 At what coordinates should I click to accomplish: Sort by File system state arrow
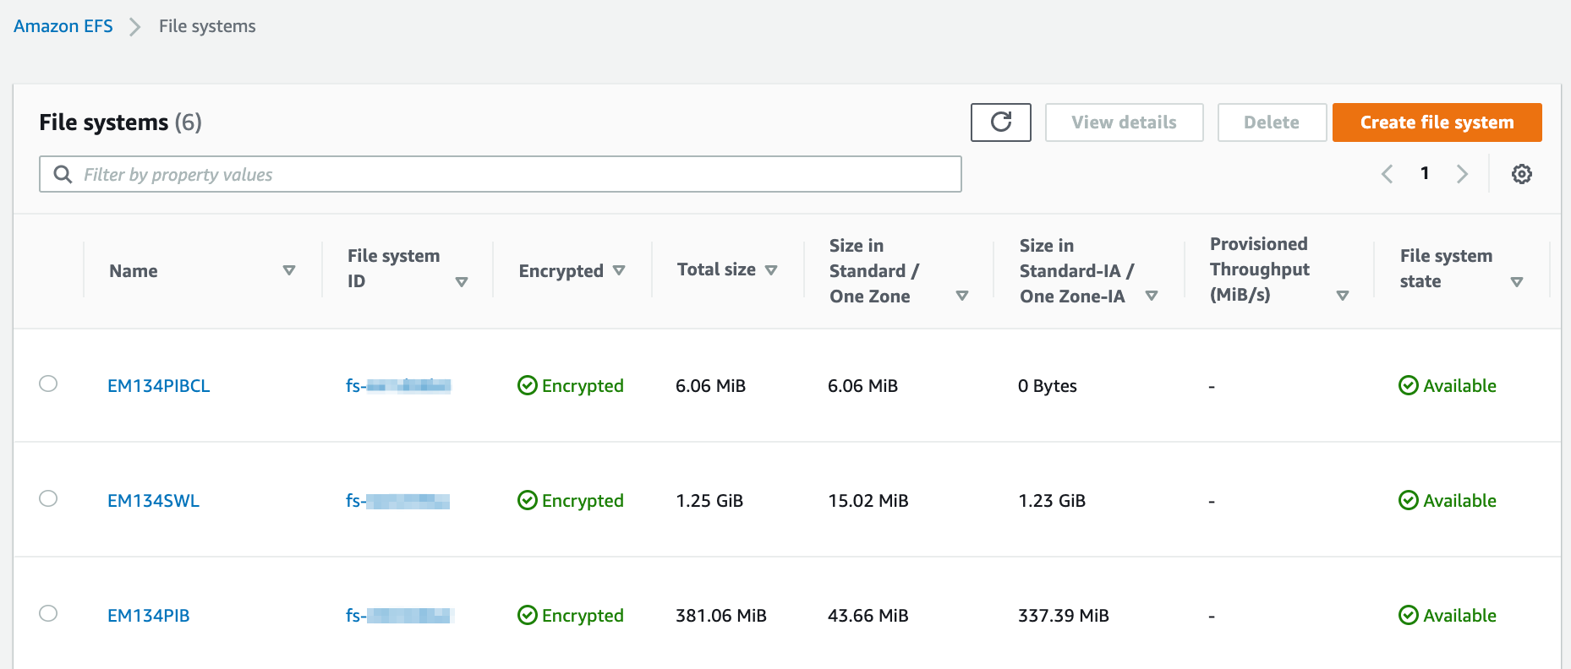coord(1517,282)
